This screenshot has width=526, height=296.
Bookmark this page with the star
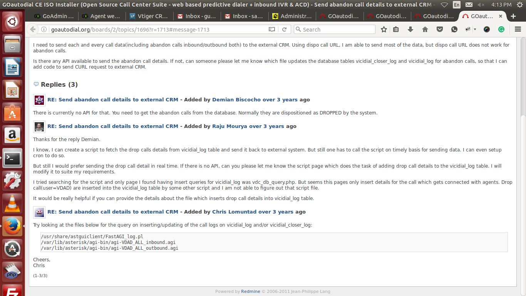click(x=384, y=29)
